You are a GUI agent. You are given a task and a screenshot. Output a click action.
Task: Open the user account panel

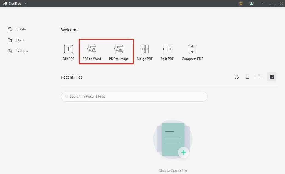point(251,4)
